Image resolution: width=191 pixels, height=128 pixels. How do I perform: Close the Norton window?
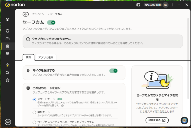pos(187,5)
